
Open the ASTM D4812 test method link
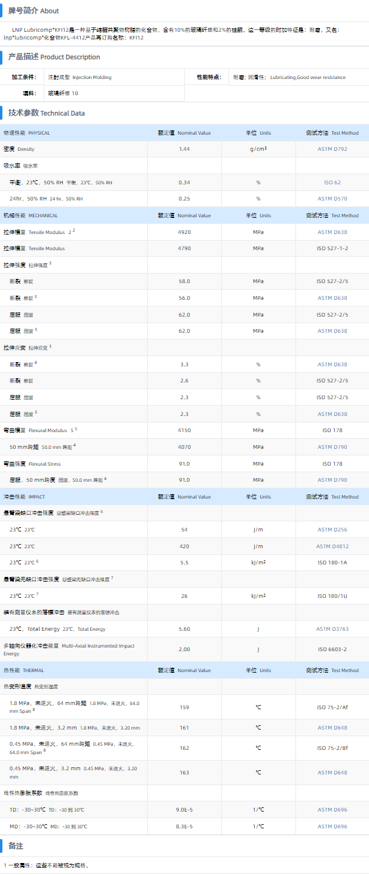332,546
